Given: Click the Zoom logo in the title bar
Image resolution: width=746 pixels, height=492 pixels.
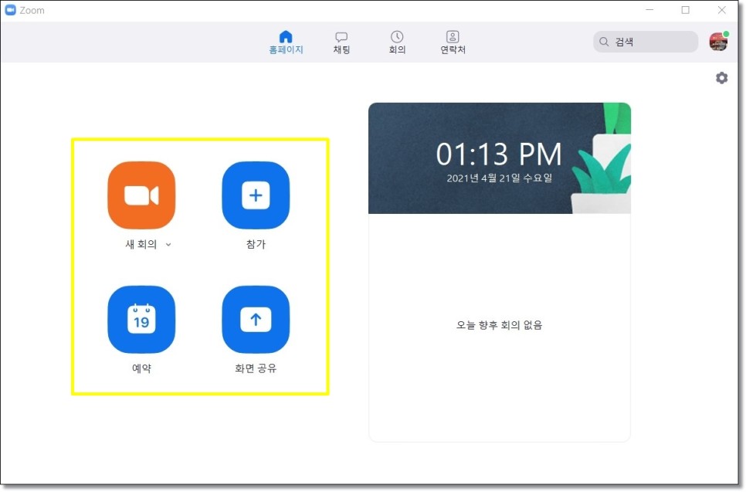Looking at the screenshot, I should pos(12,9).
